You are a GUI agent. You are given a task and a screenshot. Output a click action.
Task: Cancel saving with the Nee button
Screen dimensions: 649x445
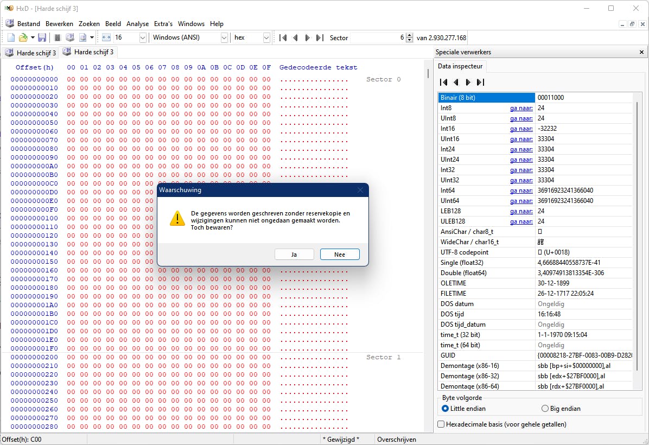coord(340,254)
